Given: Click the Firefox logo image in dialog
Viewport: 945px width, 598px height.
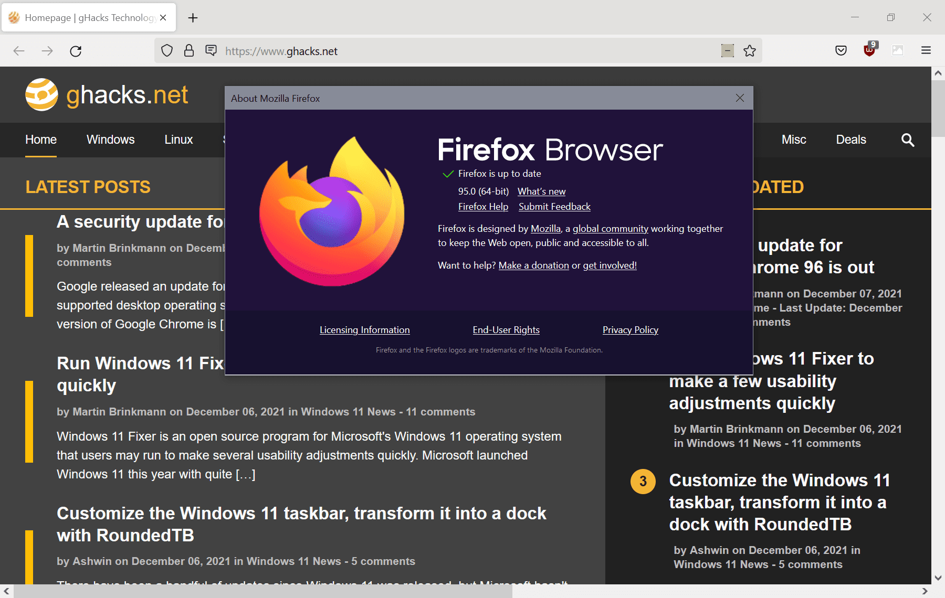Looking at the screenshot, I should 332,211.
